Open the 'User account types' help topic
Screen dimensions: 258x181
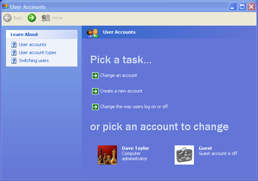pos(38,52)
